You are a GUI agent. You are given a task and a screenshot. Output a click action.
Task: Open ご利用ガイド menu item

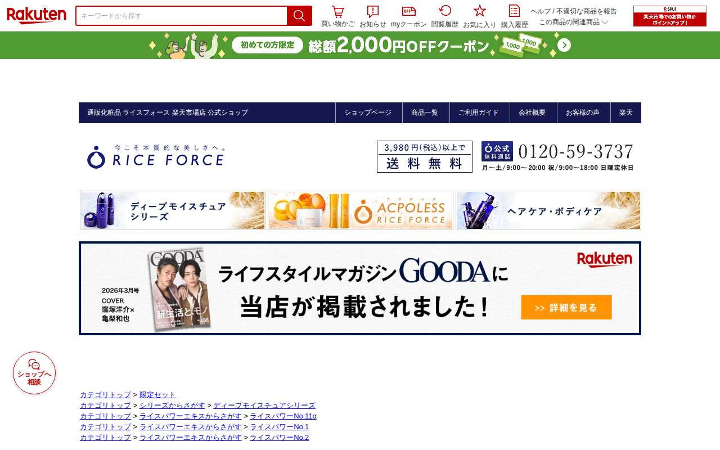[479, 112]
